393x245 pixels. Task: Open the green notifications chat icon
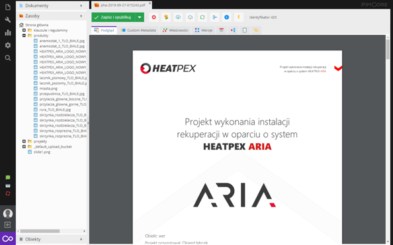(x=8, y=177)
